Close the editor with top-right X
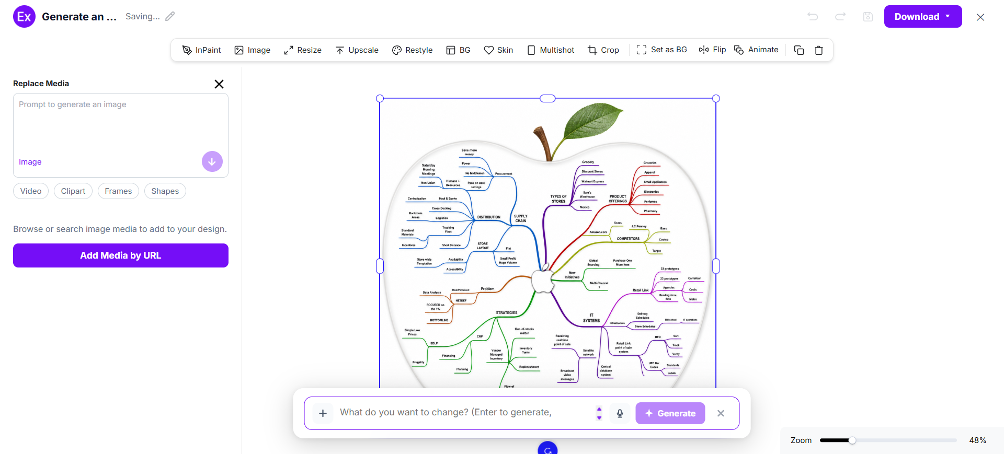Image resolution: width=1004 pixels, height=454 pixels. 980,17
